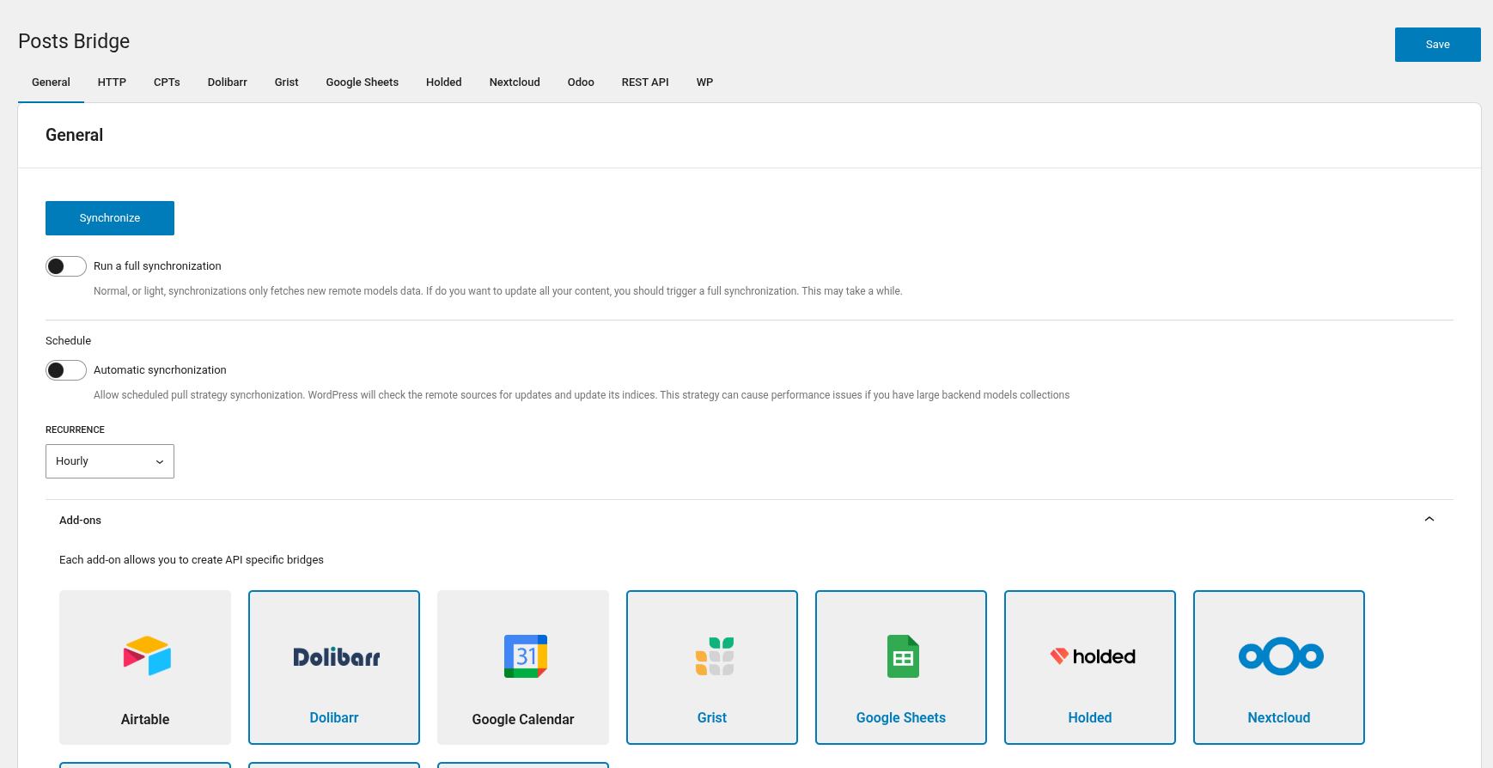Click the Synchronize button
Image resolution: width=1493 pixels, height=768 pixels.
(110, 218)
